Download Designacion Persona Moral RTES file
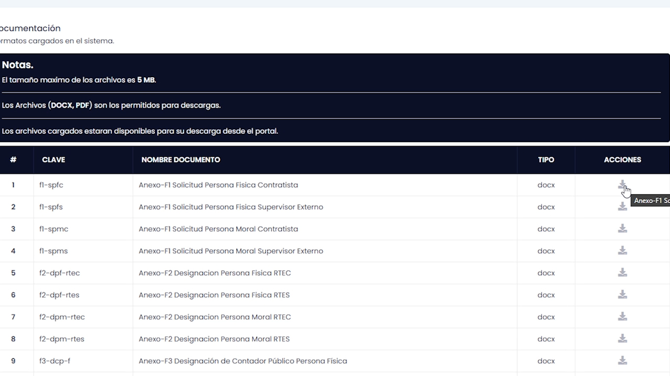Viewport: 670px width, 376px height. [x=622, y=338]
